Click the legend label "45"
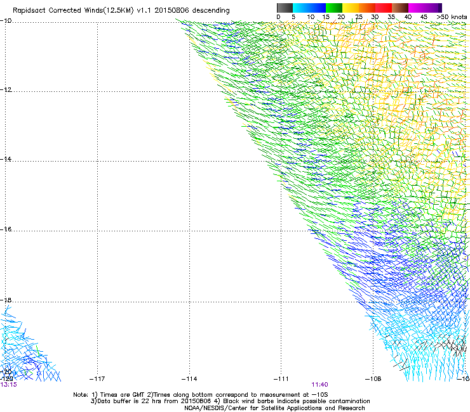Viewport: 470px width, 412px height. [424, 17]
